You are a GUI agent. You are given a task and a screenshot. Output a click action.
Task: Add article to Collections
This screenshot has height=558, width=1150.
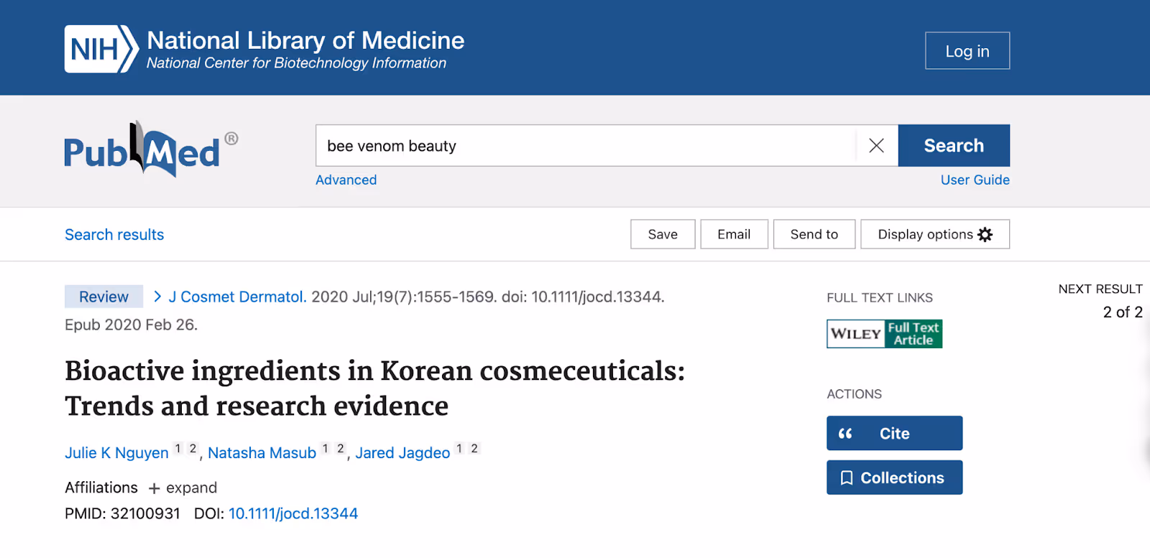(894, 478)
